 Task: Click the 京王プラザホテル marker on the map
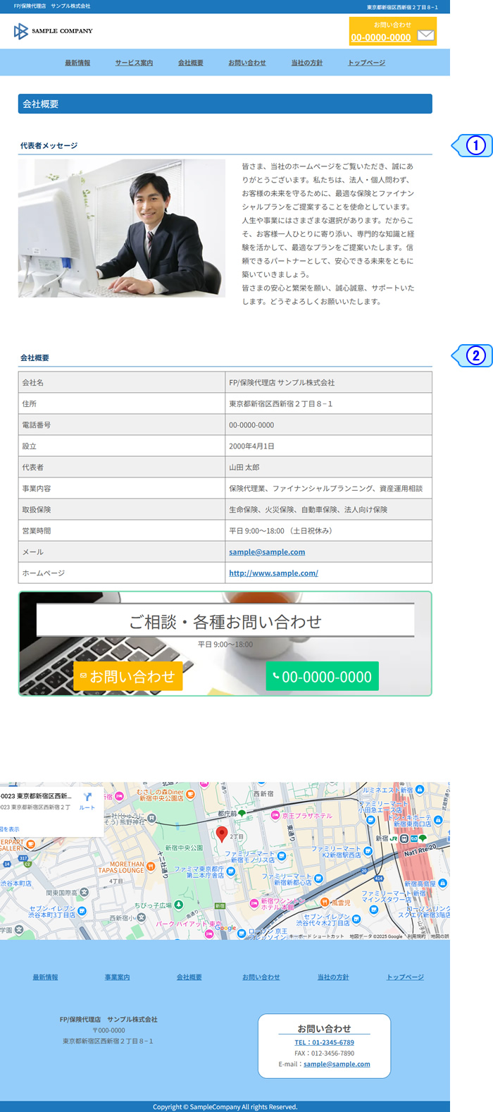pos(275,815)
